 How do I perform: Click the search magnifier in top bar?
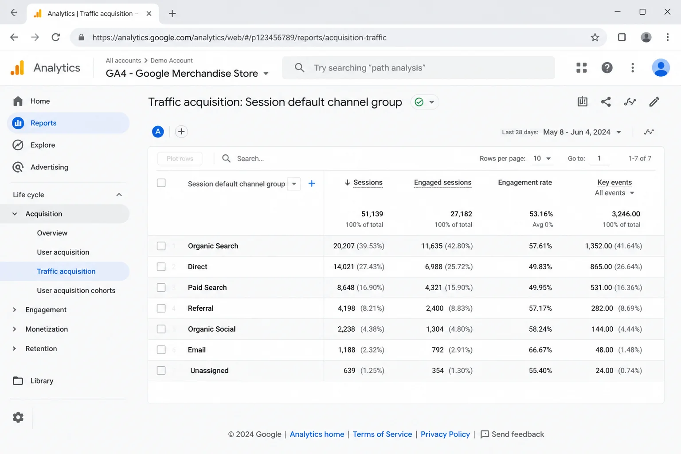[x=300, y=68]
